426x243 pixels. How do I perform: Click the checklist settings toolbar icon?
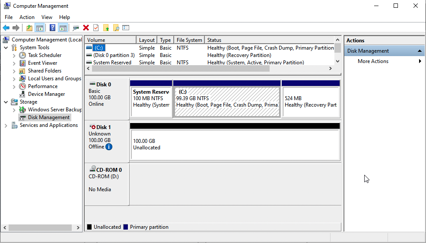click(126, 28)
